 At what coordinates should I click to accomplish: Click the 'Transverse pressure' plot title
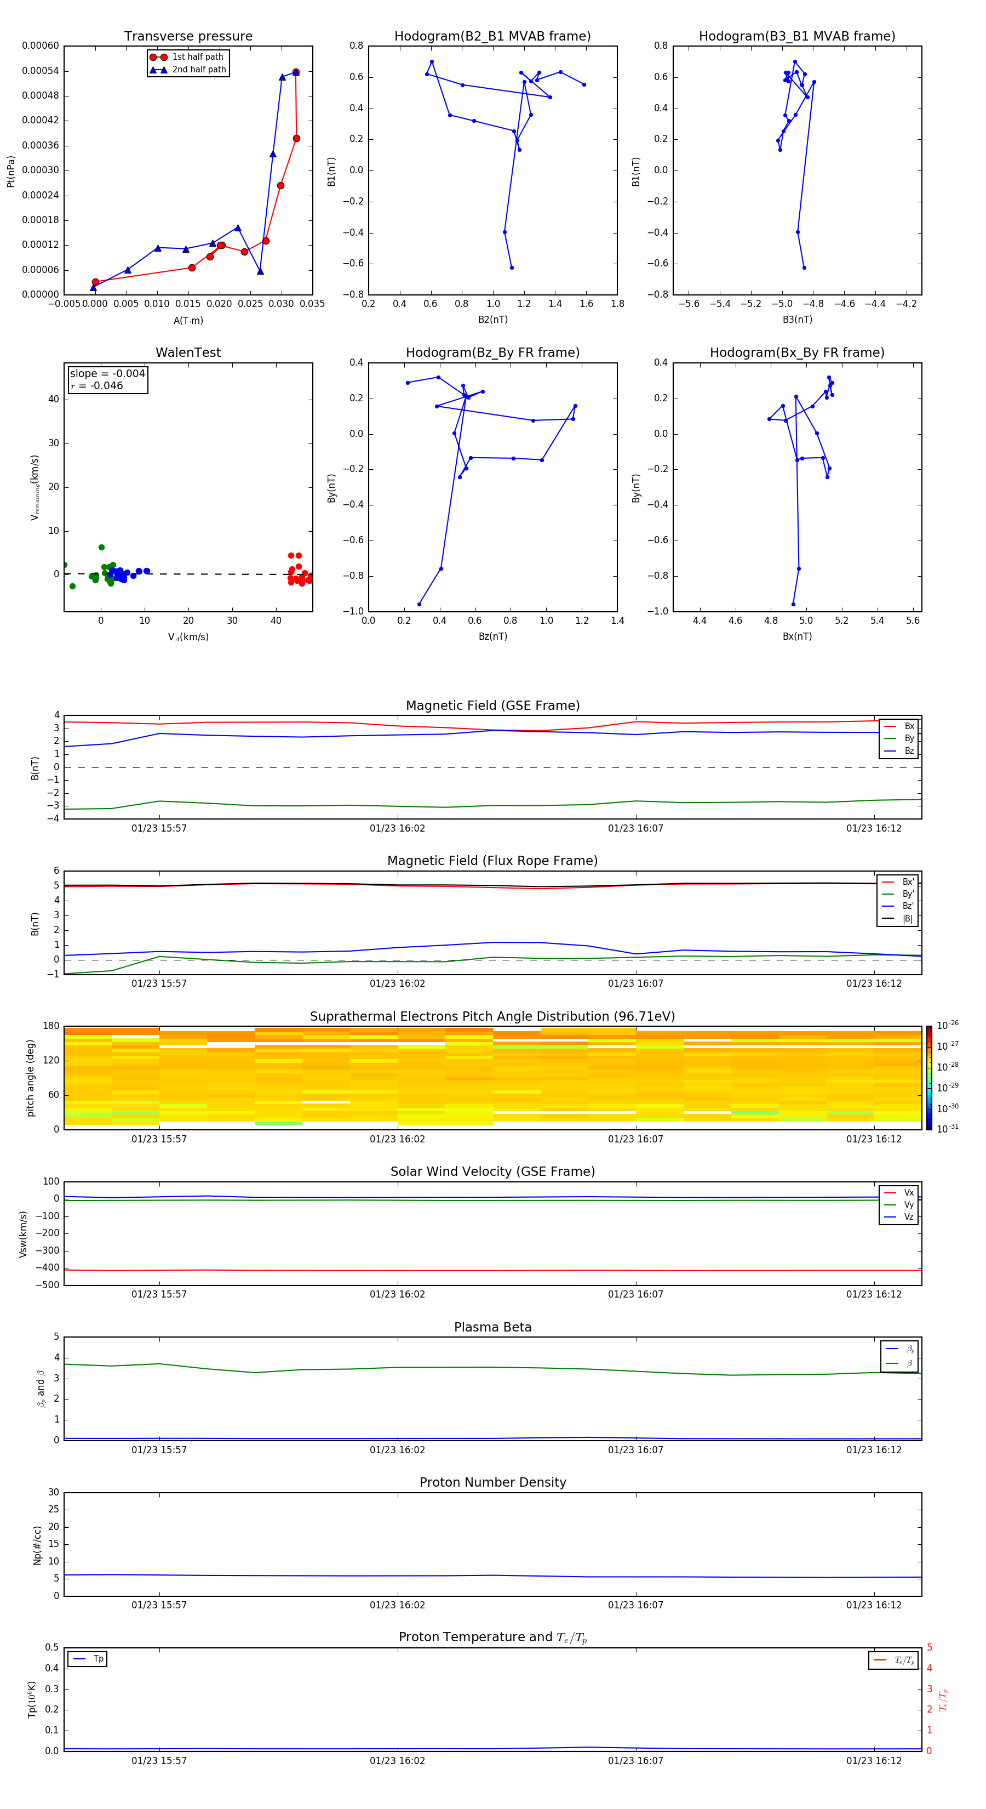188,37
